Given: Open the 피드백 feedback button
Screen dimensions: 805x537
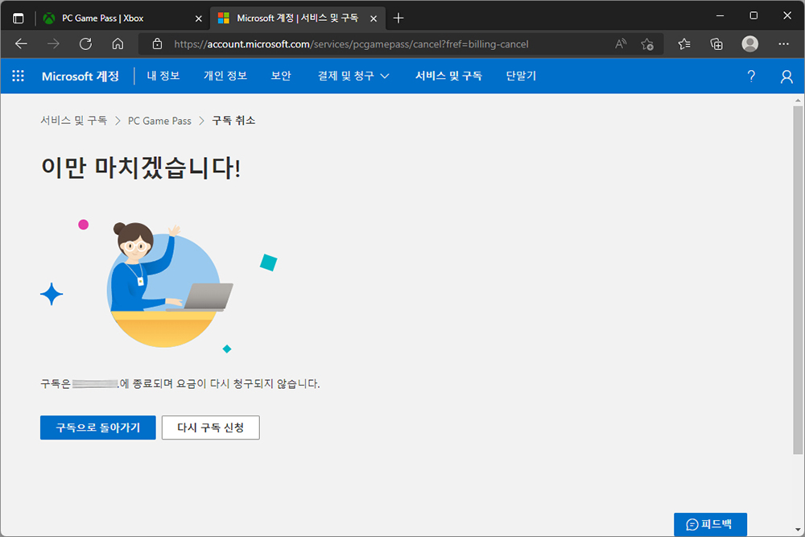Looking at the screenshot, I should pyautogui.click(x=711, y=524).
